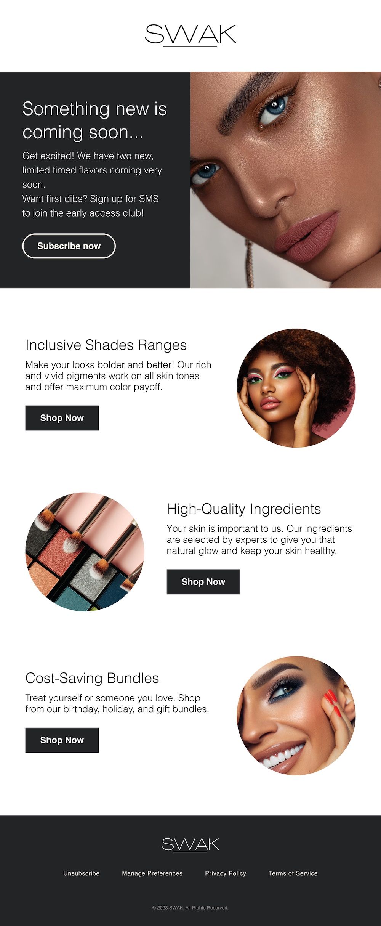Viewport: 381px width, 926px height.
Task: Click the 'Something new is coming soon' headline
Action: [x=95, y=120]
